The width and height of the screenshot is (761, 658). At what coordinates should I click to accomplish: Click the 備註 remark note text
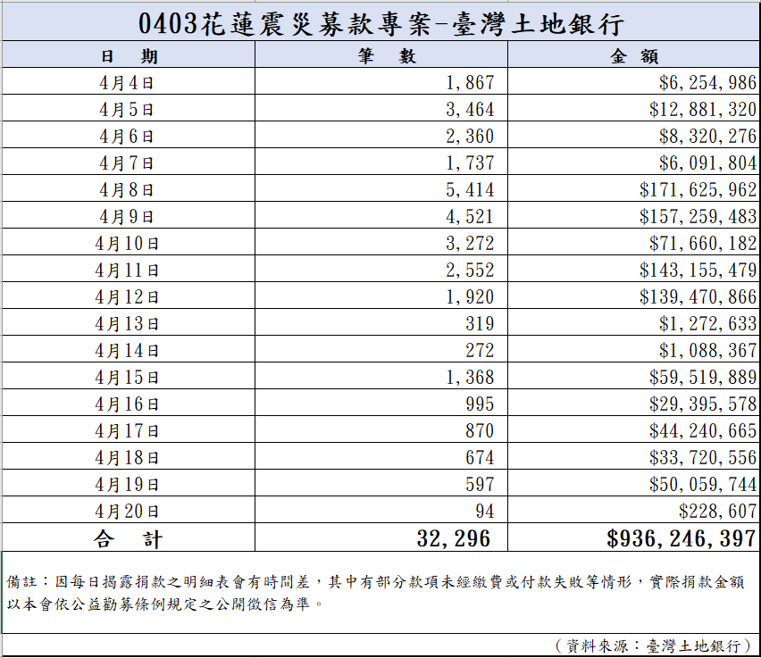(x=375, y=593)
